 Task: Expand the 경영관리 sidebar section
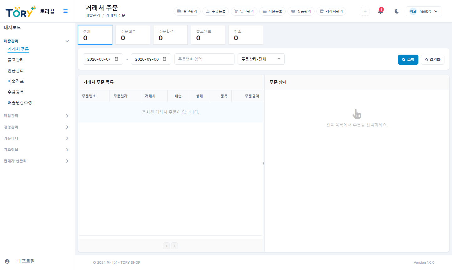click(36, 127)
